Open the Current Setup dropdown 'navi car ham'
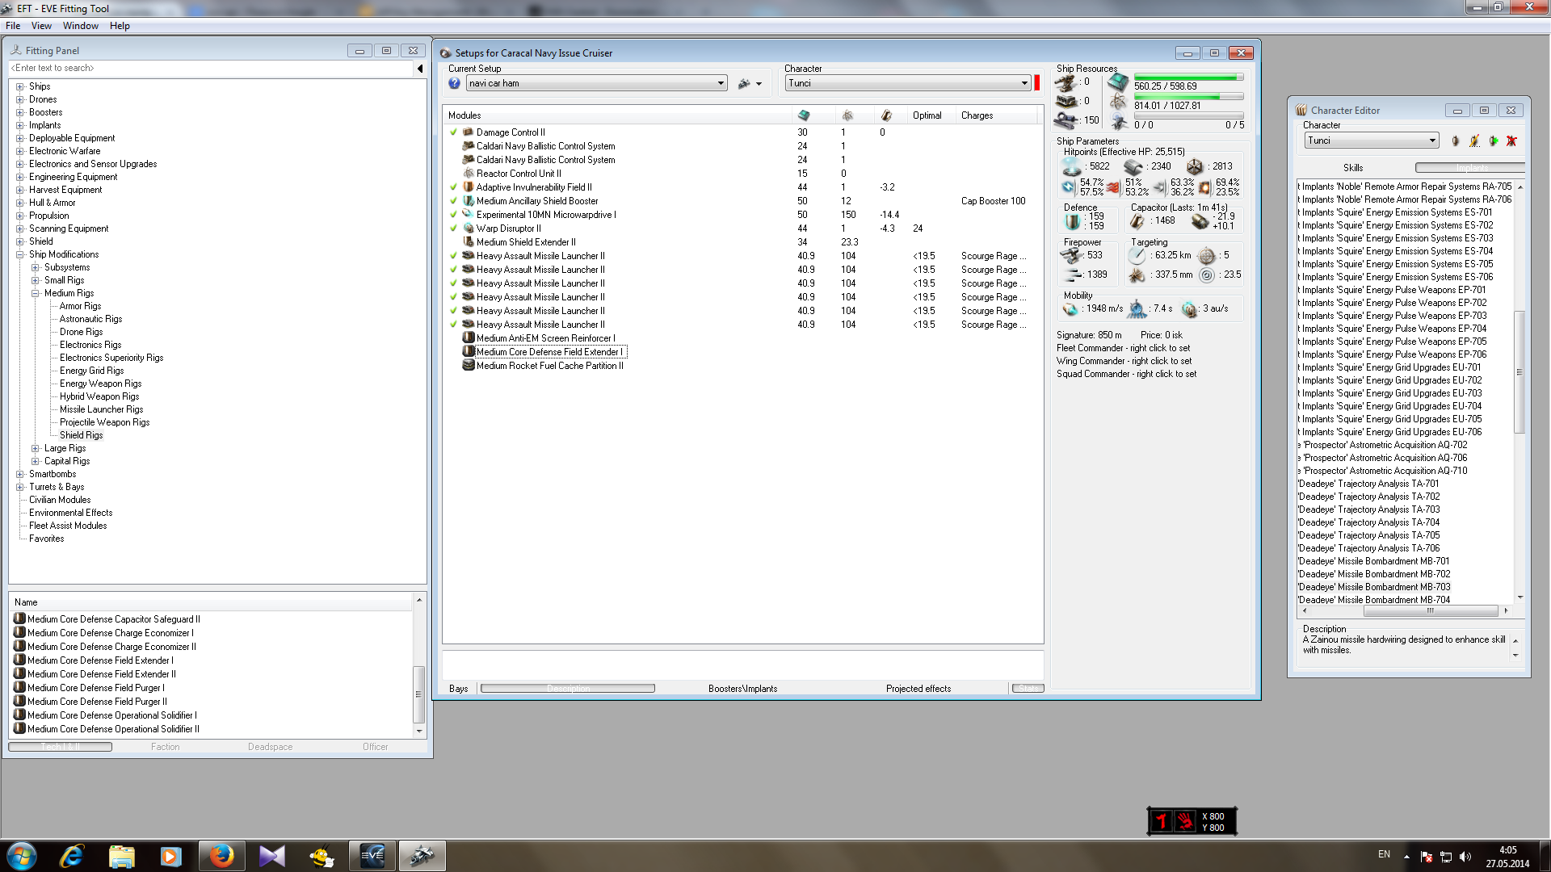The width and height of the screenshot is (1551, 872). point(596,83)
